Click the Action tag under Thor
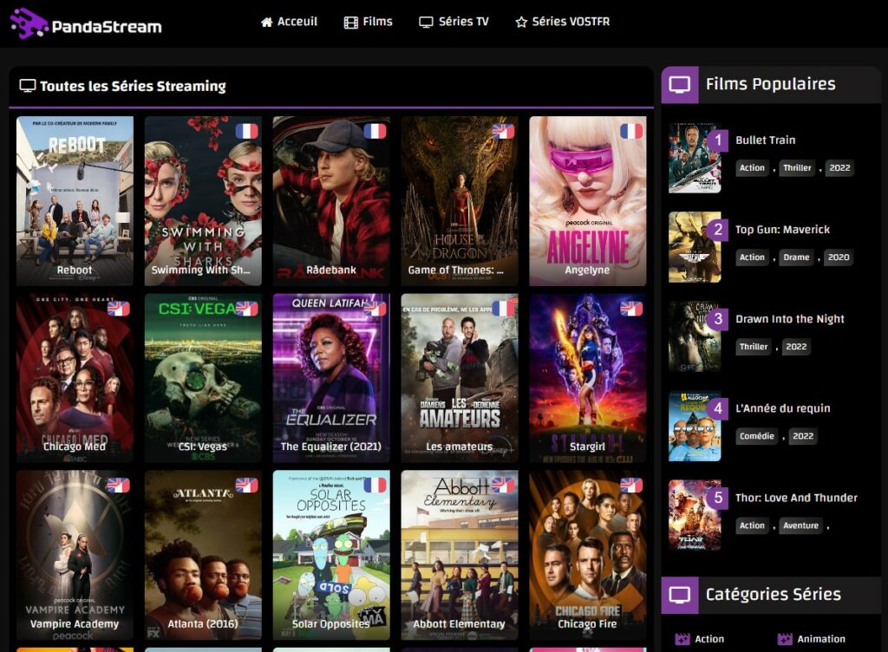This screenshot has width=888, height=652. click(752, 525)
